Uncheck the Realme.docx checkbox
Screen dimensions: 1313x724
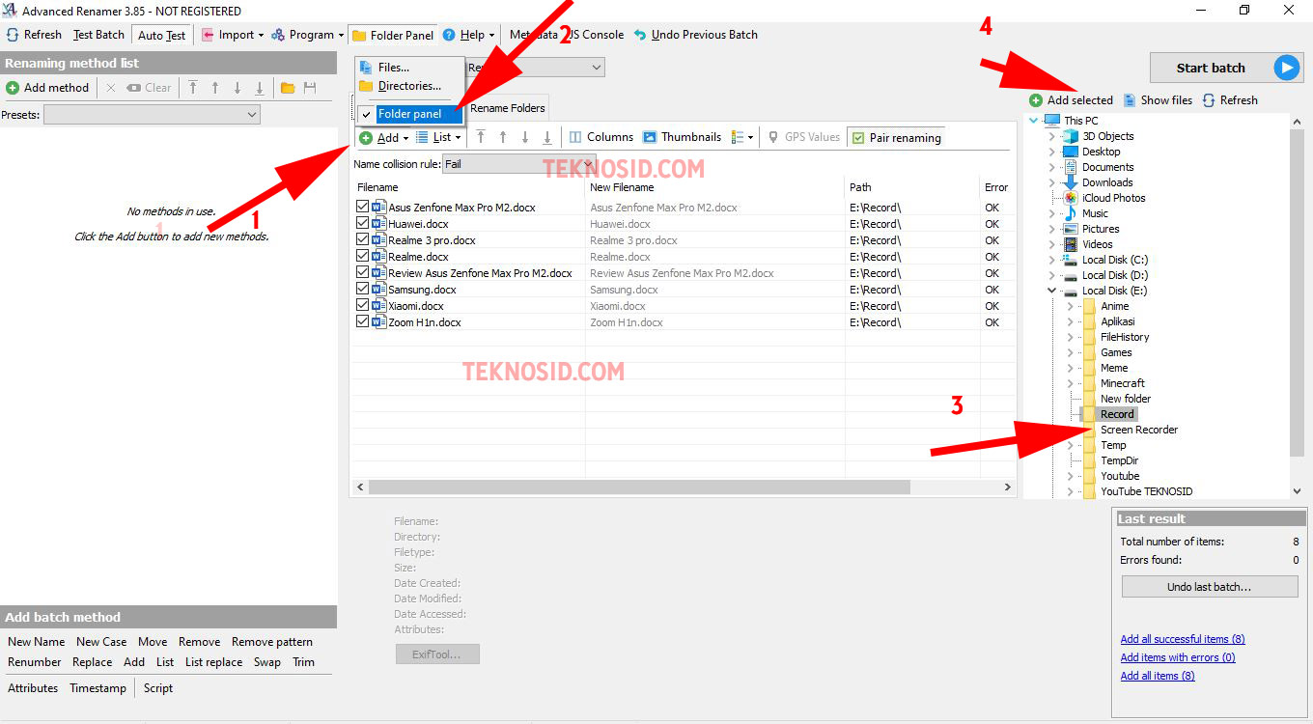click(362, 257)
